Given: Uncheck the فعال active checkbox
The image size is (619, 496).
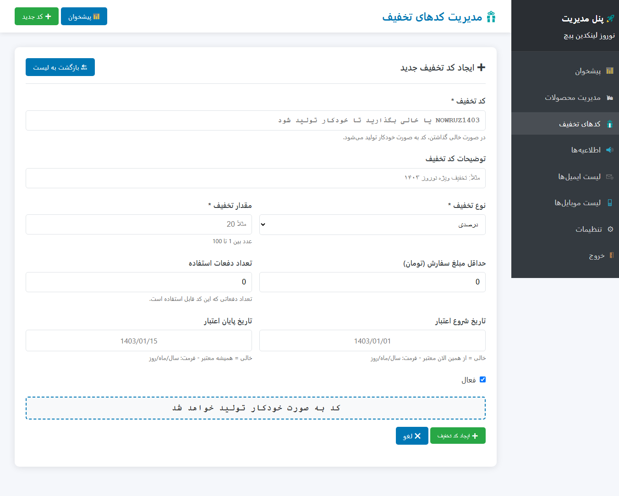Looking at the screenshot, I should (x=482, y=379).
